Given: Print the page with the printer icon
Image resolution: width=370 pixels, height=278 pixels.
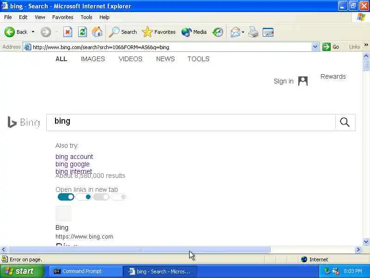Looking at the screenshot, I should point(253,32).
